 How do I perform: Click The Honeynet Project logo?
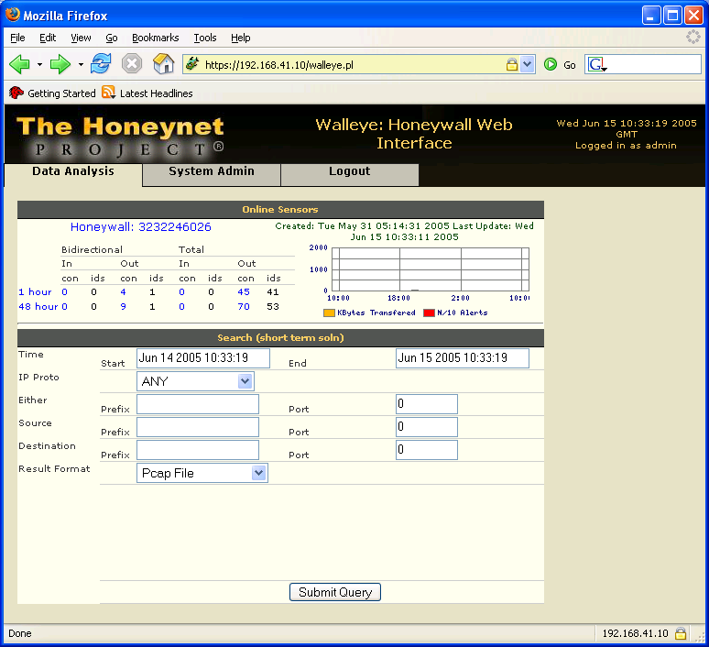120,137
